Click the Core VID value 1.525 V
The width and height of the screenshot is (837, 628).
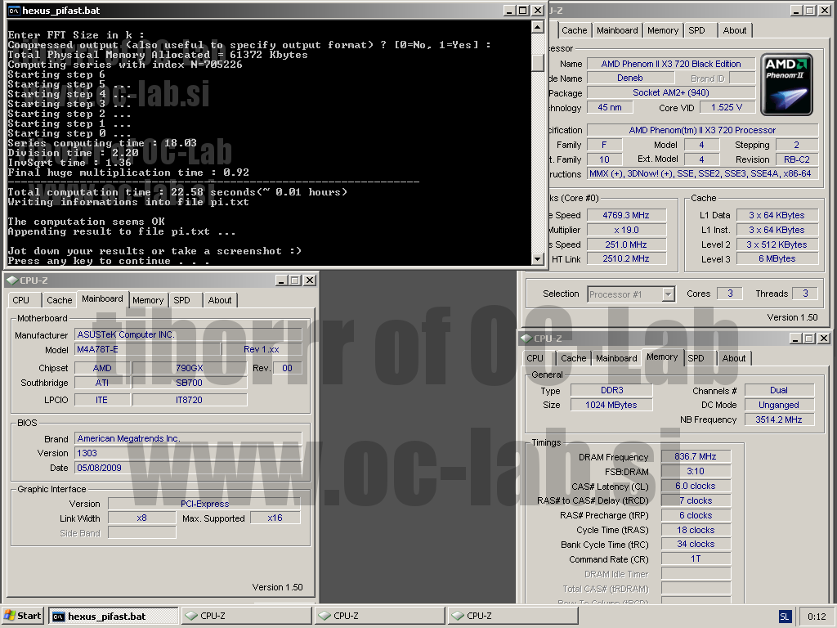(727, 107)
